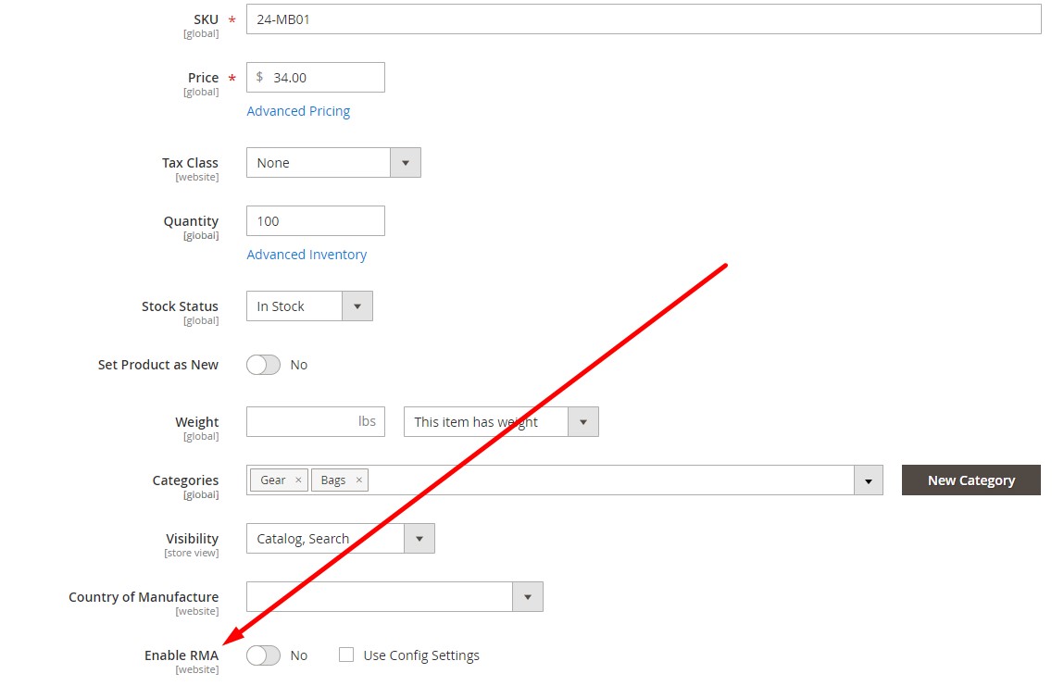The height and width of the screenshot is (686, 1064).
Task: Click the New Category button
Action: (x=970, y=480)
